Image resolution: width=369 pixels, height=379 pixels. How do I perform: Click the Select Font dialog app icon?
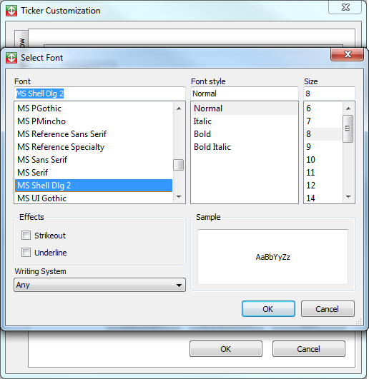click(x=11, y=58)
